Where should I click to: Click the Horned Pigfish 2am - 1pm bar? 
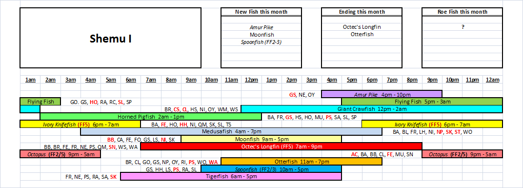[151, 117]
